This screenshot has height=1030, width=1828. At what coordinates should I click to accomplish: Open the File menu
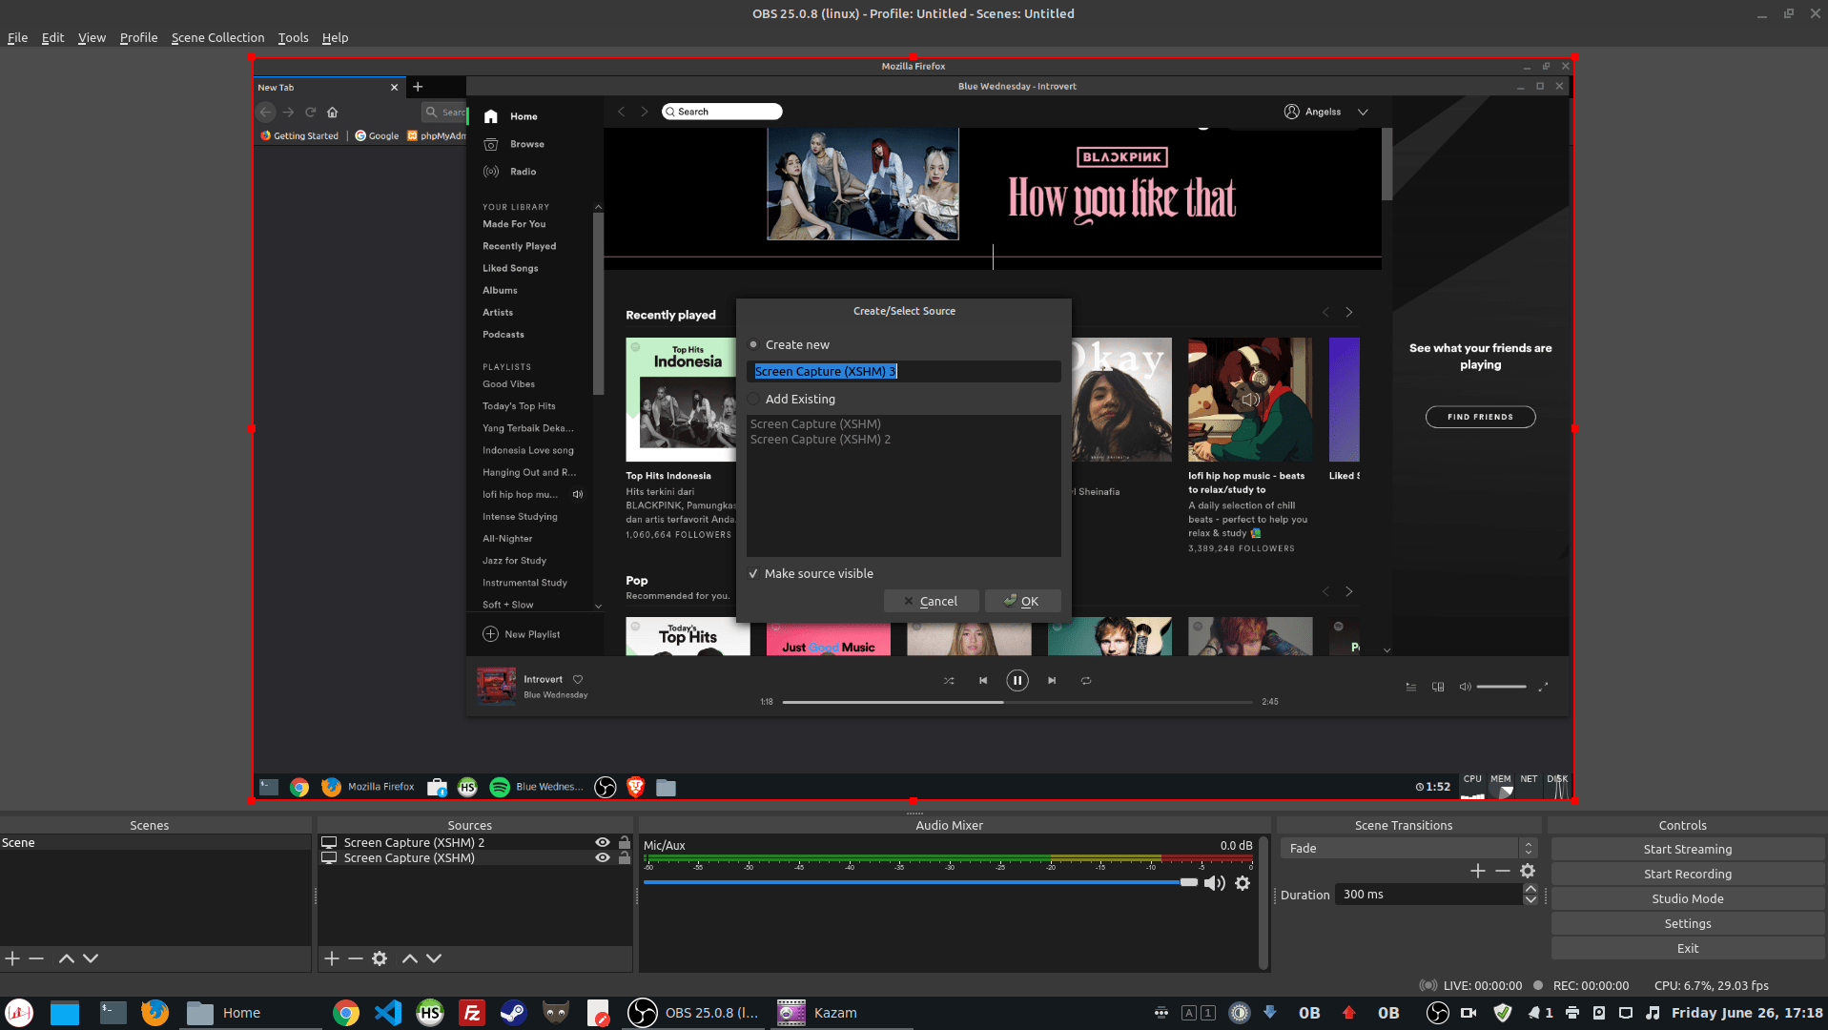coord(18,38)
